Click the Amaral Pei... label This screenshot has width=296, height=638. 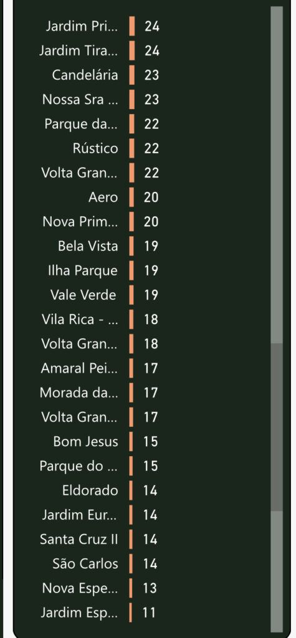tap(79, 368)
